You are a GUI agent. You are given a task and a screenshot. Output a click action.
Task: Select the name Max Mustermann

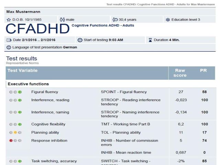click(23, 12)
